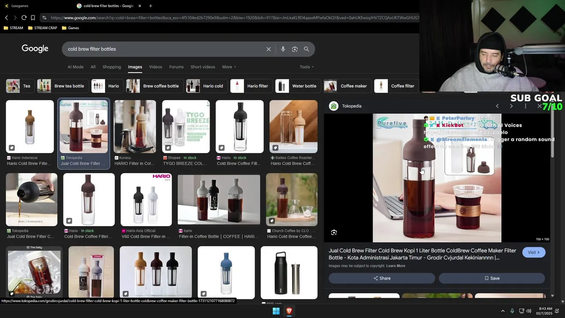Open new browser tab

click(151, 6)
